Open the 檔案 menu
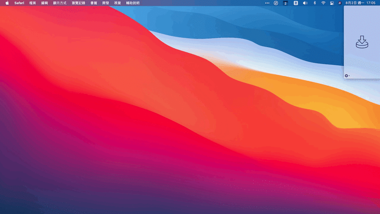 click(33, 3)
